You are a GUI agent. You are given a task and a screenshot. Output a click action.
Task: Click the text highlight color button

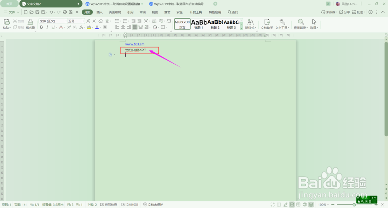tap(89, 27)
